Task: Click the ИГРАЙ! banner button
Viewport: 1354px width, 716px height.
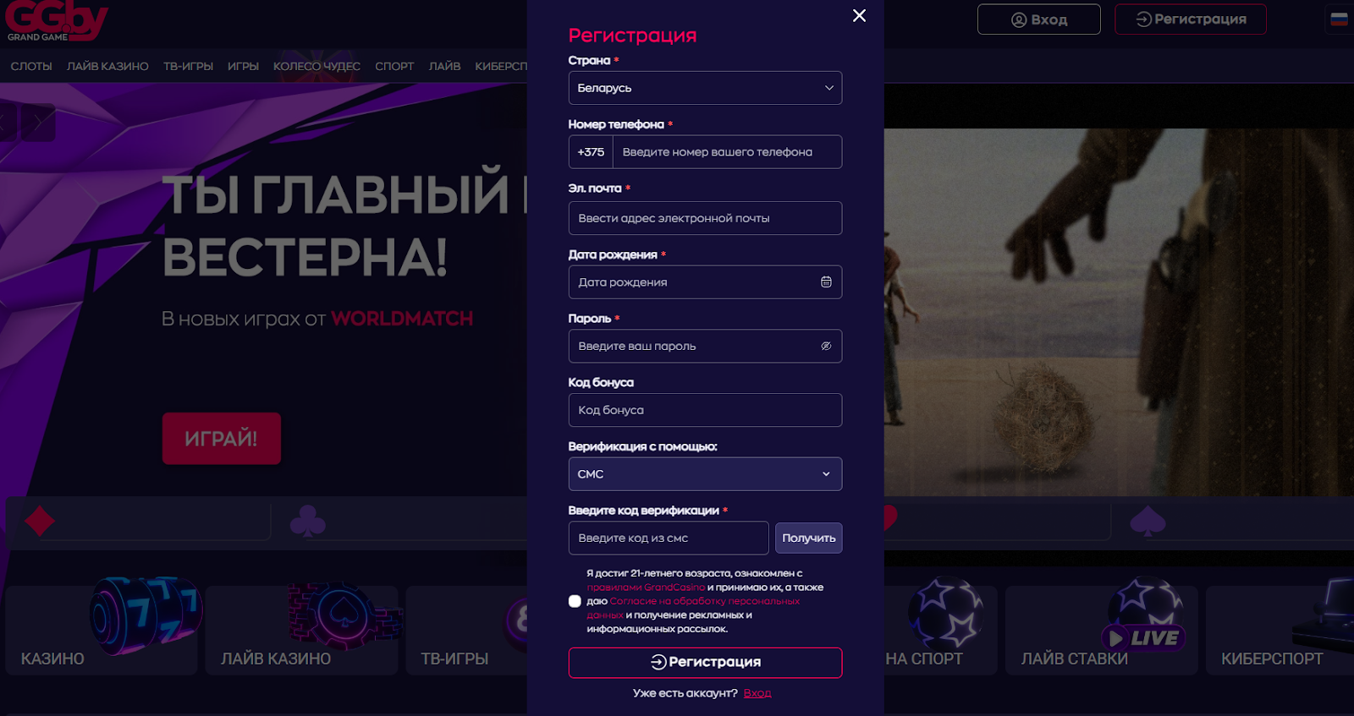Action: pos(222,438)
